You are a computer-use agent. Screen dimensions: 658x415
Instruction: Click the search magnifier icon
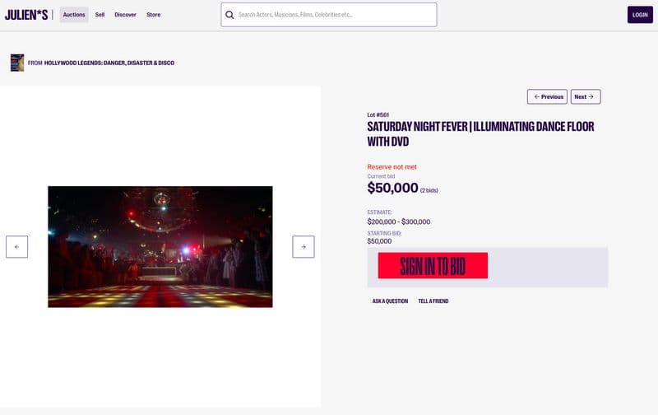229,15
